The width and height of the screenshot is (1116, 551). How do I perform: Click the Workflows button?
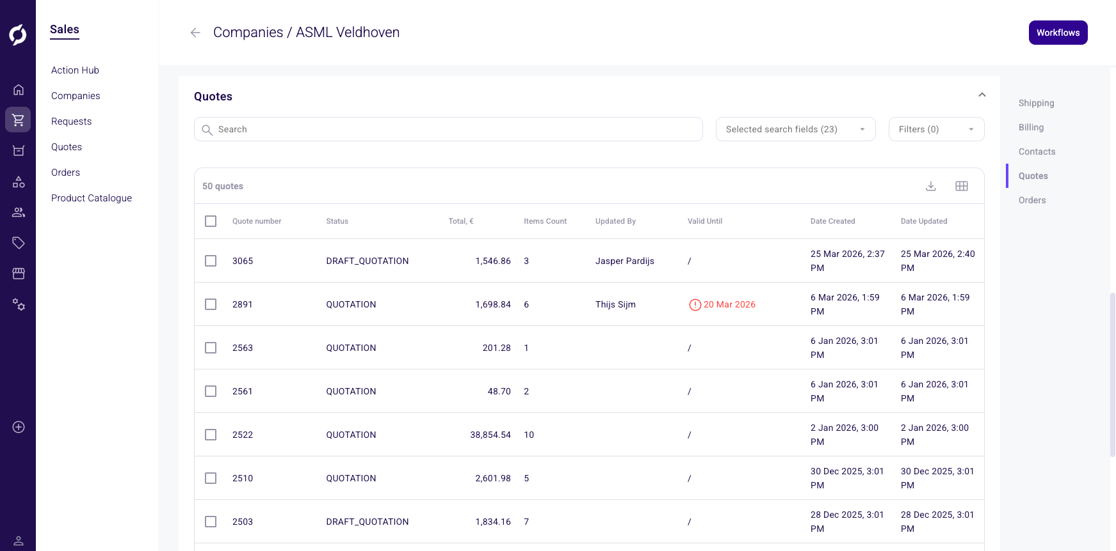[x=1058, y=33]
